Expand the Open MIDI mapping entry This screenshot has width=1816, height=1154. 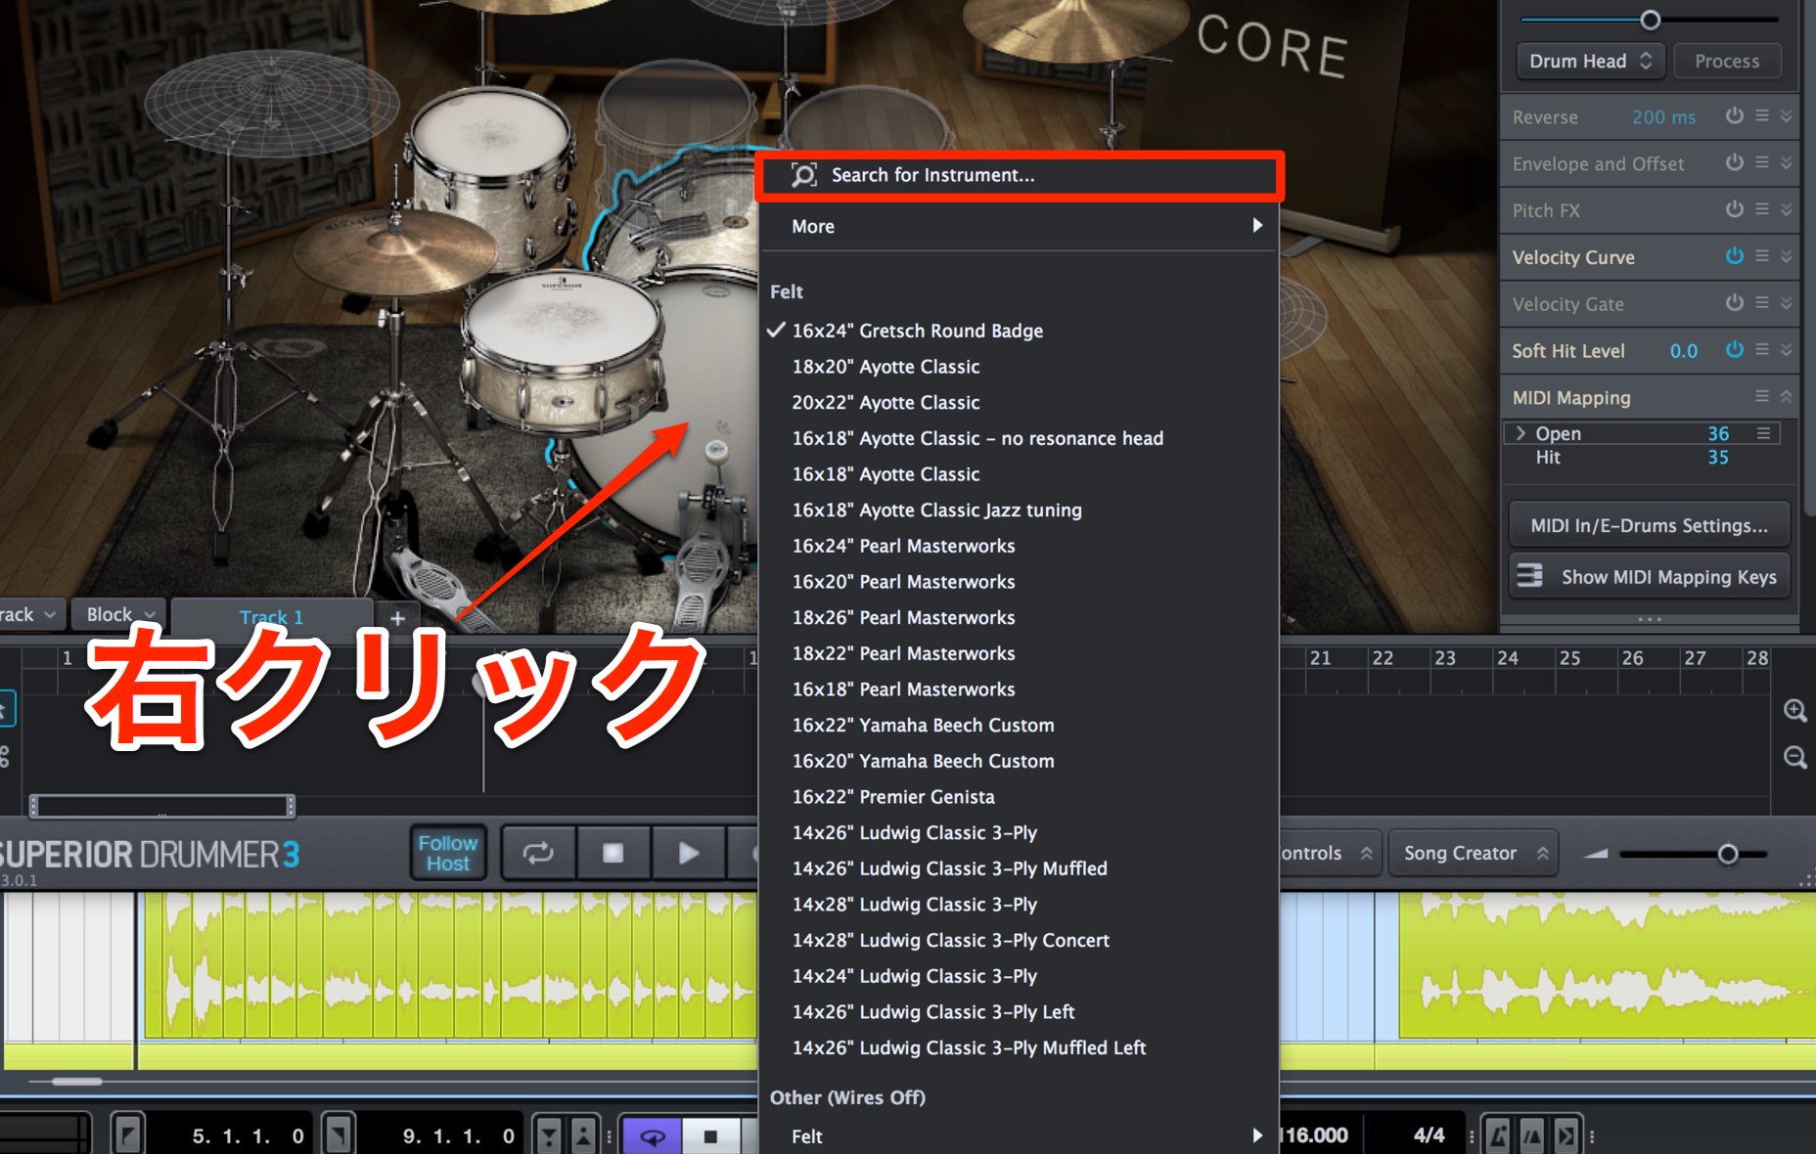point(1521,433)
